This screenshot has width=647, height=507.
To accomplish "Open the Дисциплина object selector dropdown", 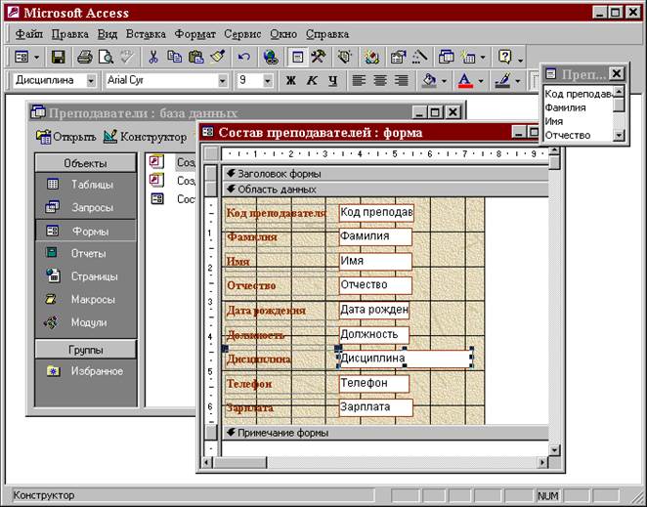I will click(91, 81).
